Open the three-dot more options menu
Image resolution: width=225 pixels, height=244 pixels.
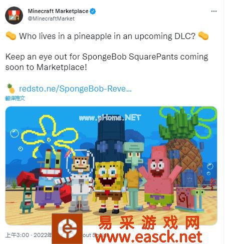pyautogui.click(x=214, y=11)
